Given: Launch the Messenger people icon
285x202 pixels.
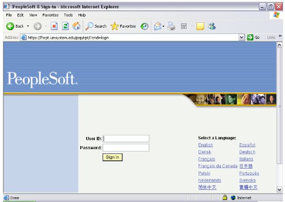Looking at the screenshot, I should pos(212,26).
